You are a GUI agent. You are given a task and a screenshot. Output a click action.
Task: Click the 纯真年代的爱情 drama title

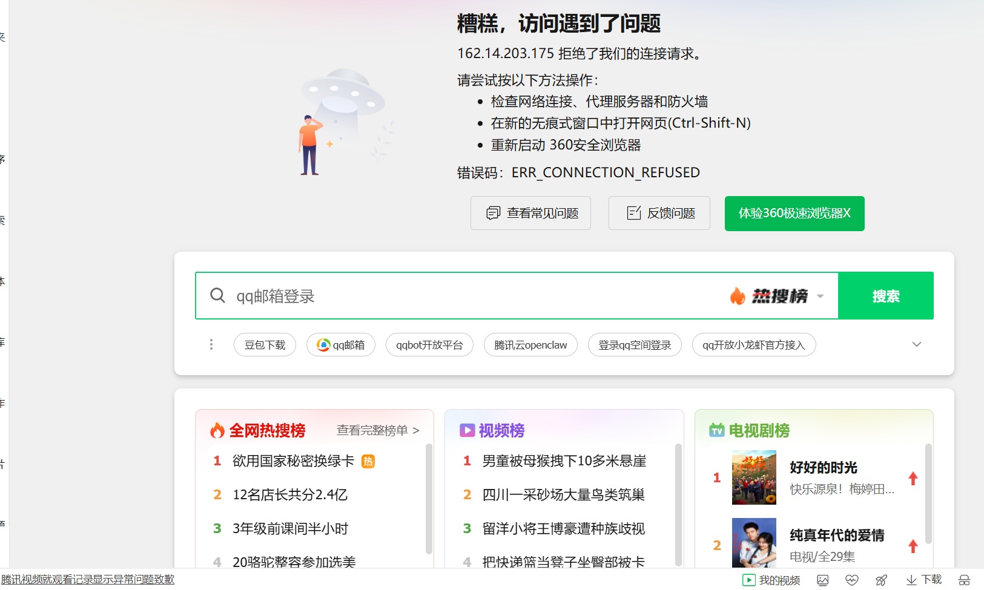coord(837,536)
